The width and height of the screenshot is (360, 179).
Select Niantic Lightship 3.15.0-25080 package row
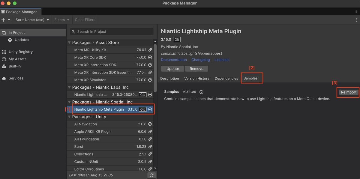coord(110,95)
